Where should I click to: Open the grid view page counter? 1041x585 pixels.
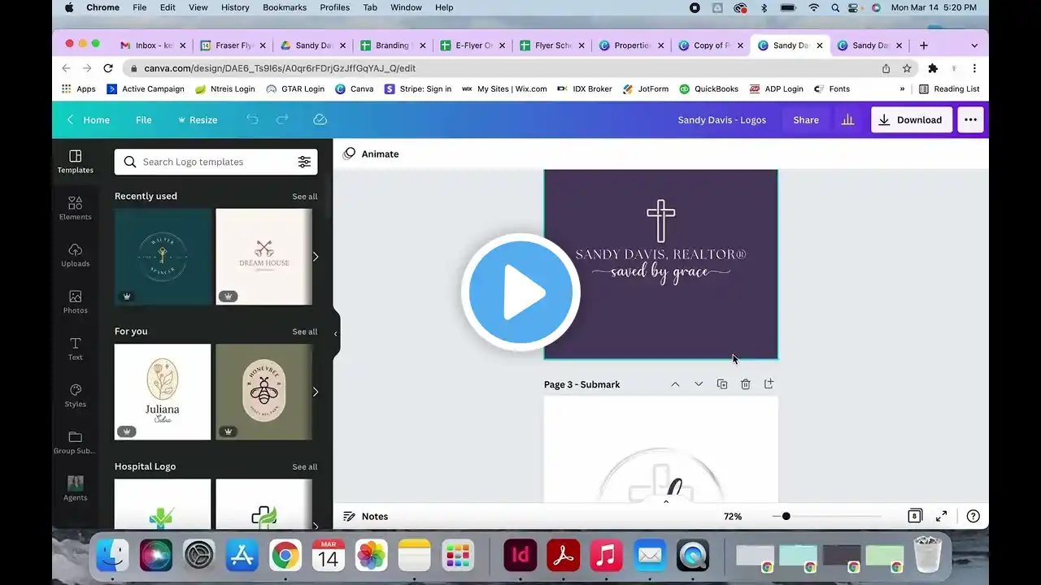click(915, 516)
